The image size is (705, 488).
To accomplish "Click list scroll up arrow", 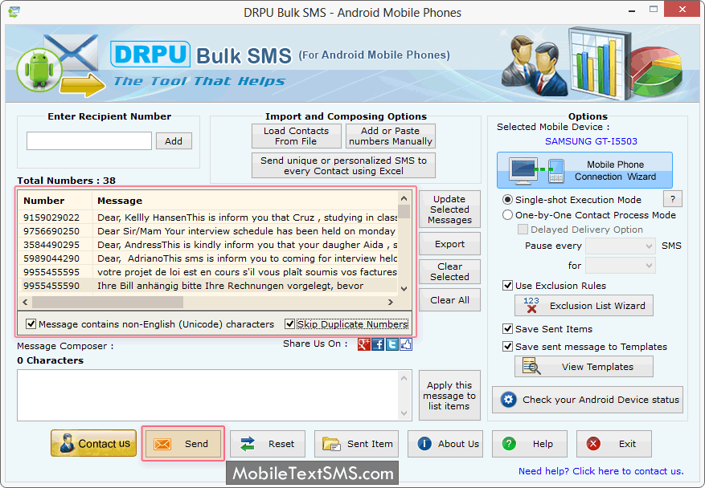I will [404, 198].
